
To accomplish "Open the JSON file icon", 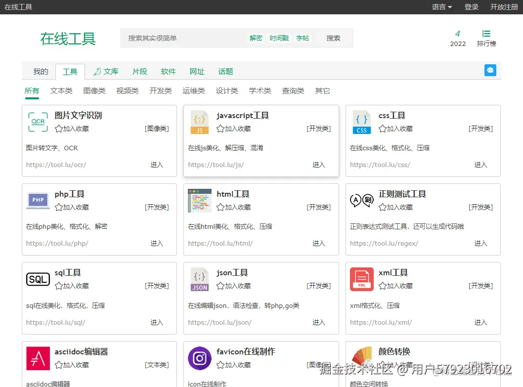I will click(199, 279).
